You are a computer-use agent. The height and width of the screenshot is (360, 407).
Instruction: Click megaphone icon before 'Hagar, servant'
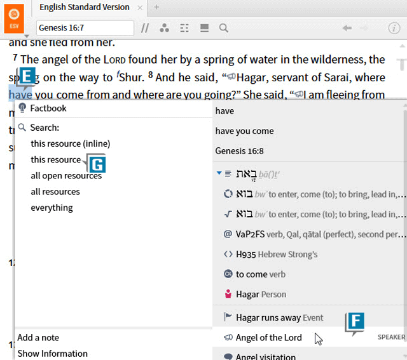pyautogui.click(x=231, y=76)
